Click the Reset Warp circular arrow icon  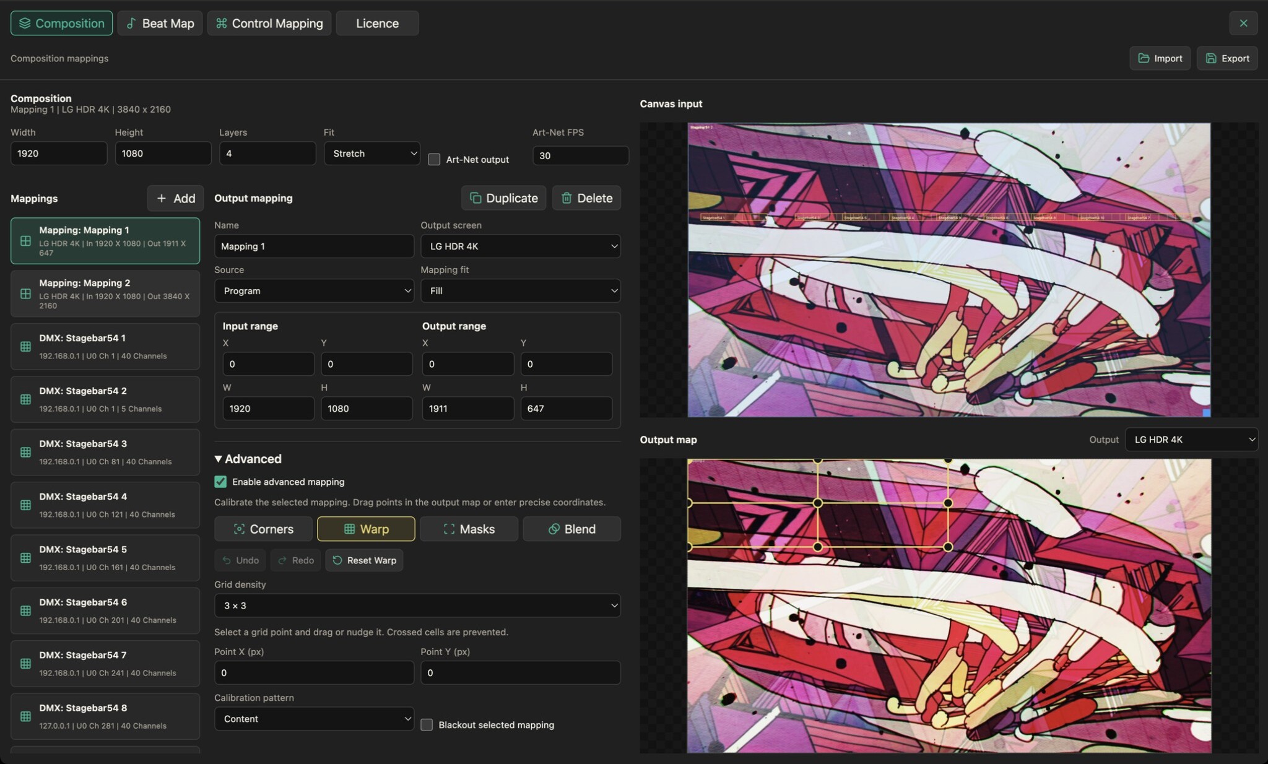click(337, 560)
